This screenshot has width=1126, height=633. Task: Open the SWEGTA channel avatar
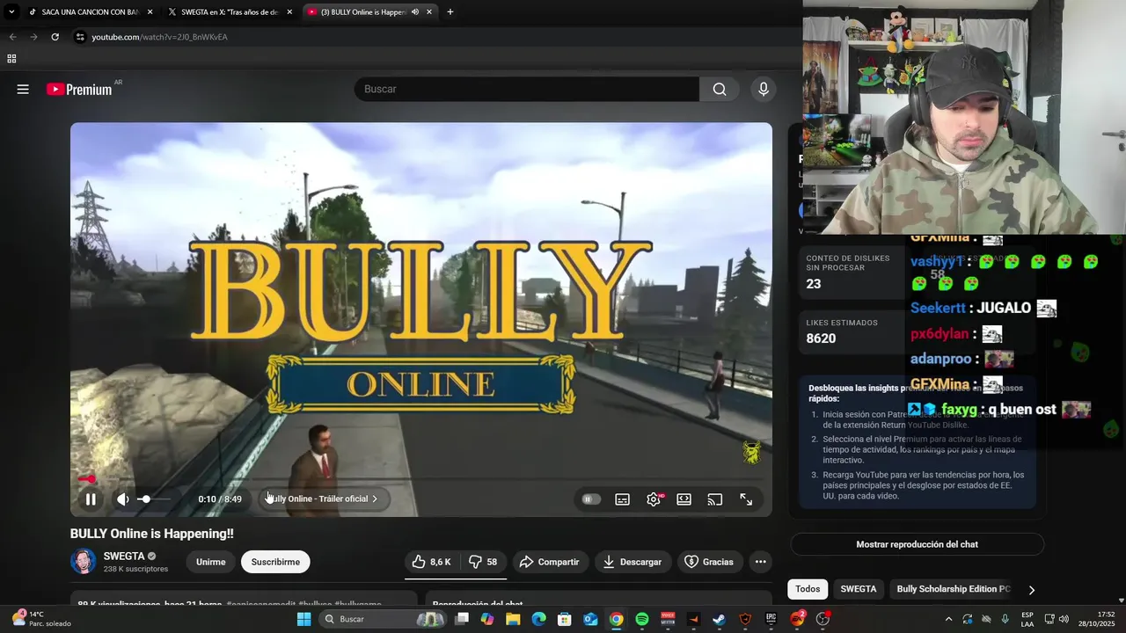point(84,561)
